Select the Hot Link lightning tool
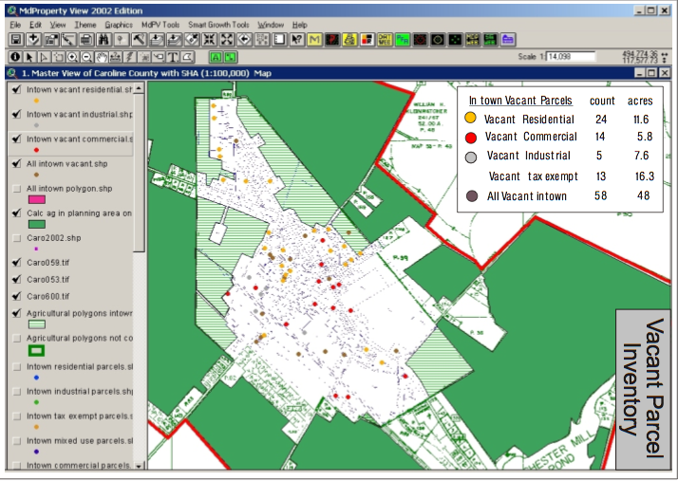This screenshot has height=481, width=678. 130,57
